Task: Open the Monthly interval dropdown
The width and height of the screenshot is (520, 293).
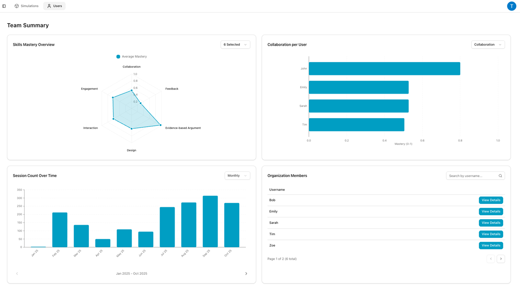Action: [237, 176]
